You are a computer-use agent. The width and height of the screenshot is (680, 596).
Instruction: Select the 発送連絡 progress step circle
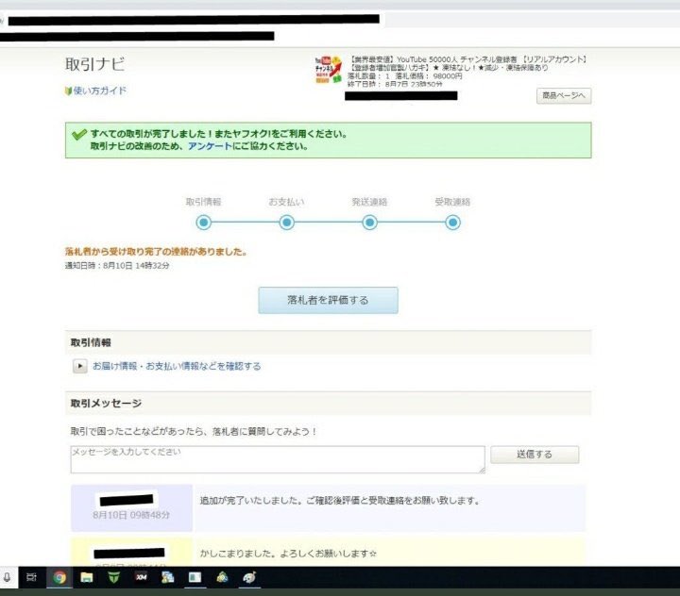pyautogui.click(x=369, y=223)
